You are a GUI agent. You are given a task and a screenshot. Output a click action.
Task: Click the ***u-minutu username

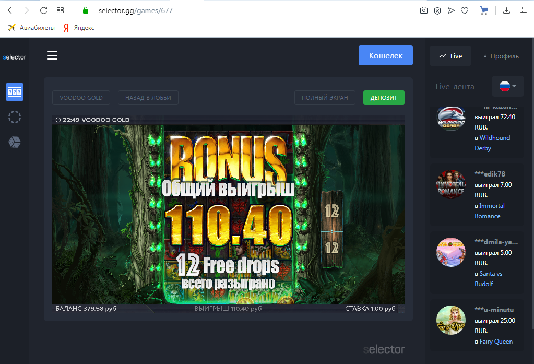tap(494, 310)
